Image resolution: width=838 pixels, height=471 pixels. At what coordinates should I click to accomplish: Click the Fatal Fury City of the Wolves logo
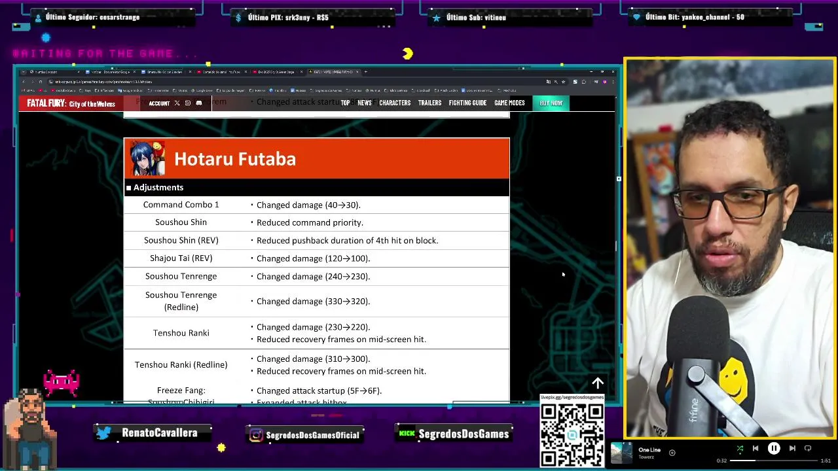(x=71, y=103)
